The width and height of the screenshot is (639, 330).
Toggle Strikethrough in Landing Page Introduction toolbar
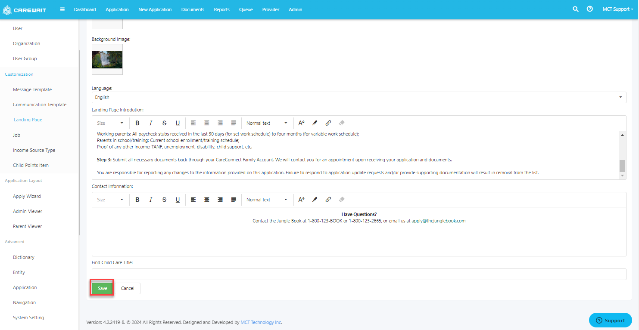click(x=164, y=123)
